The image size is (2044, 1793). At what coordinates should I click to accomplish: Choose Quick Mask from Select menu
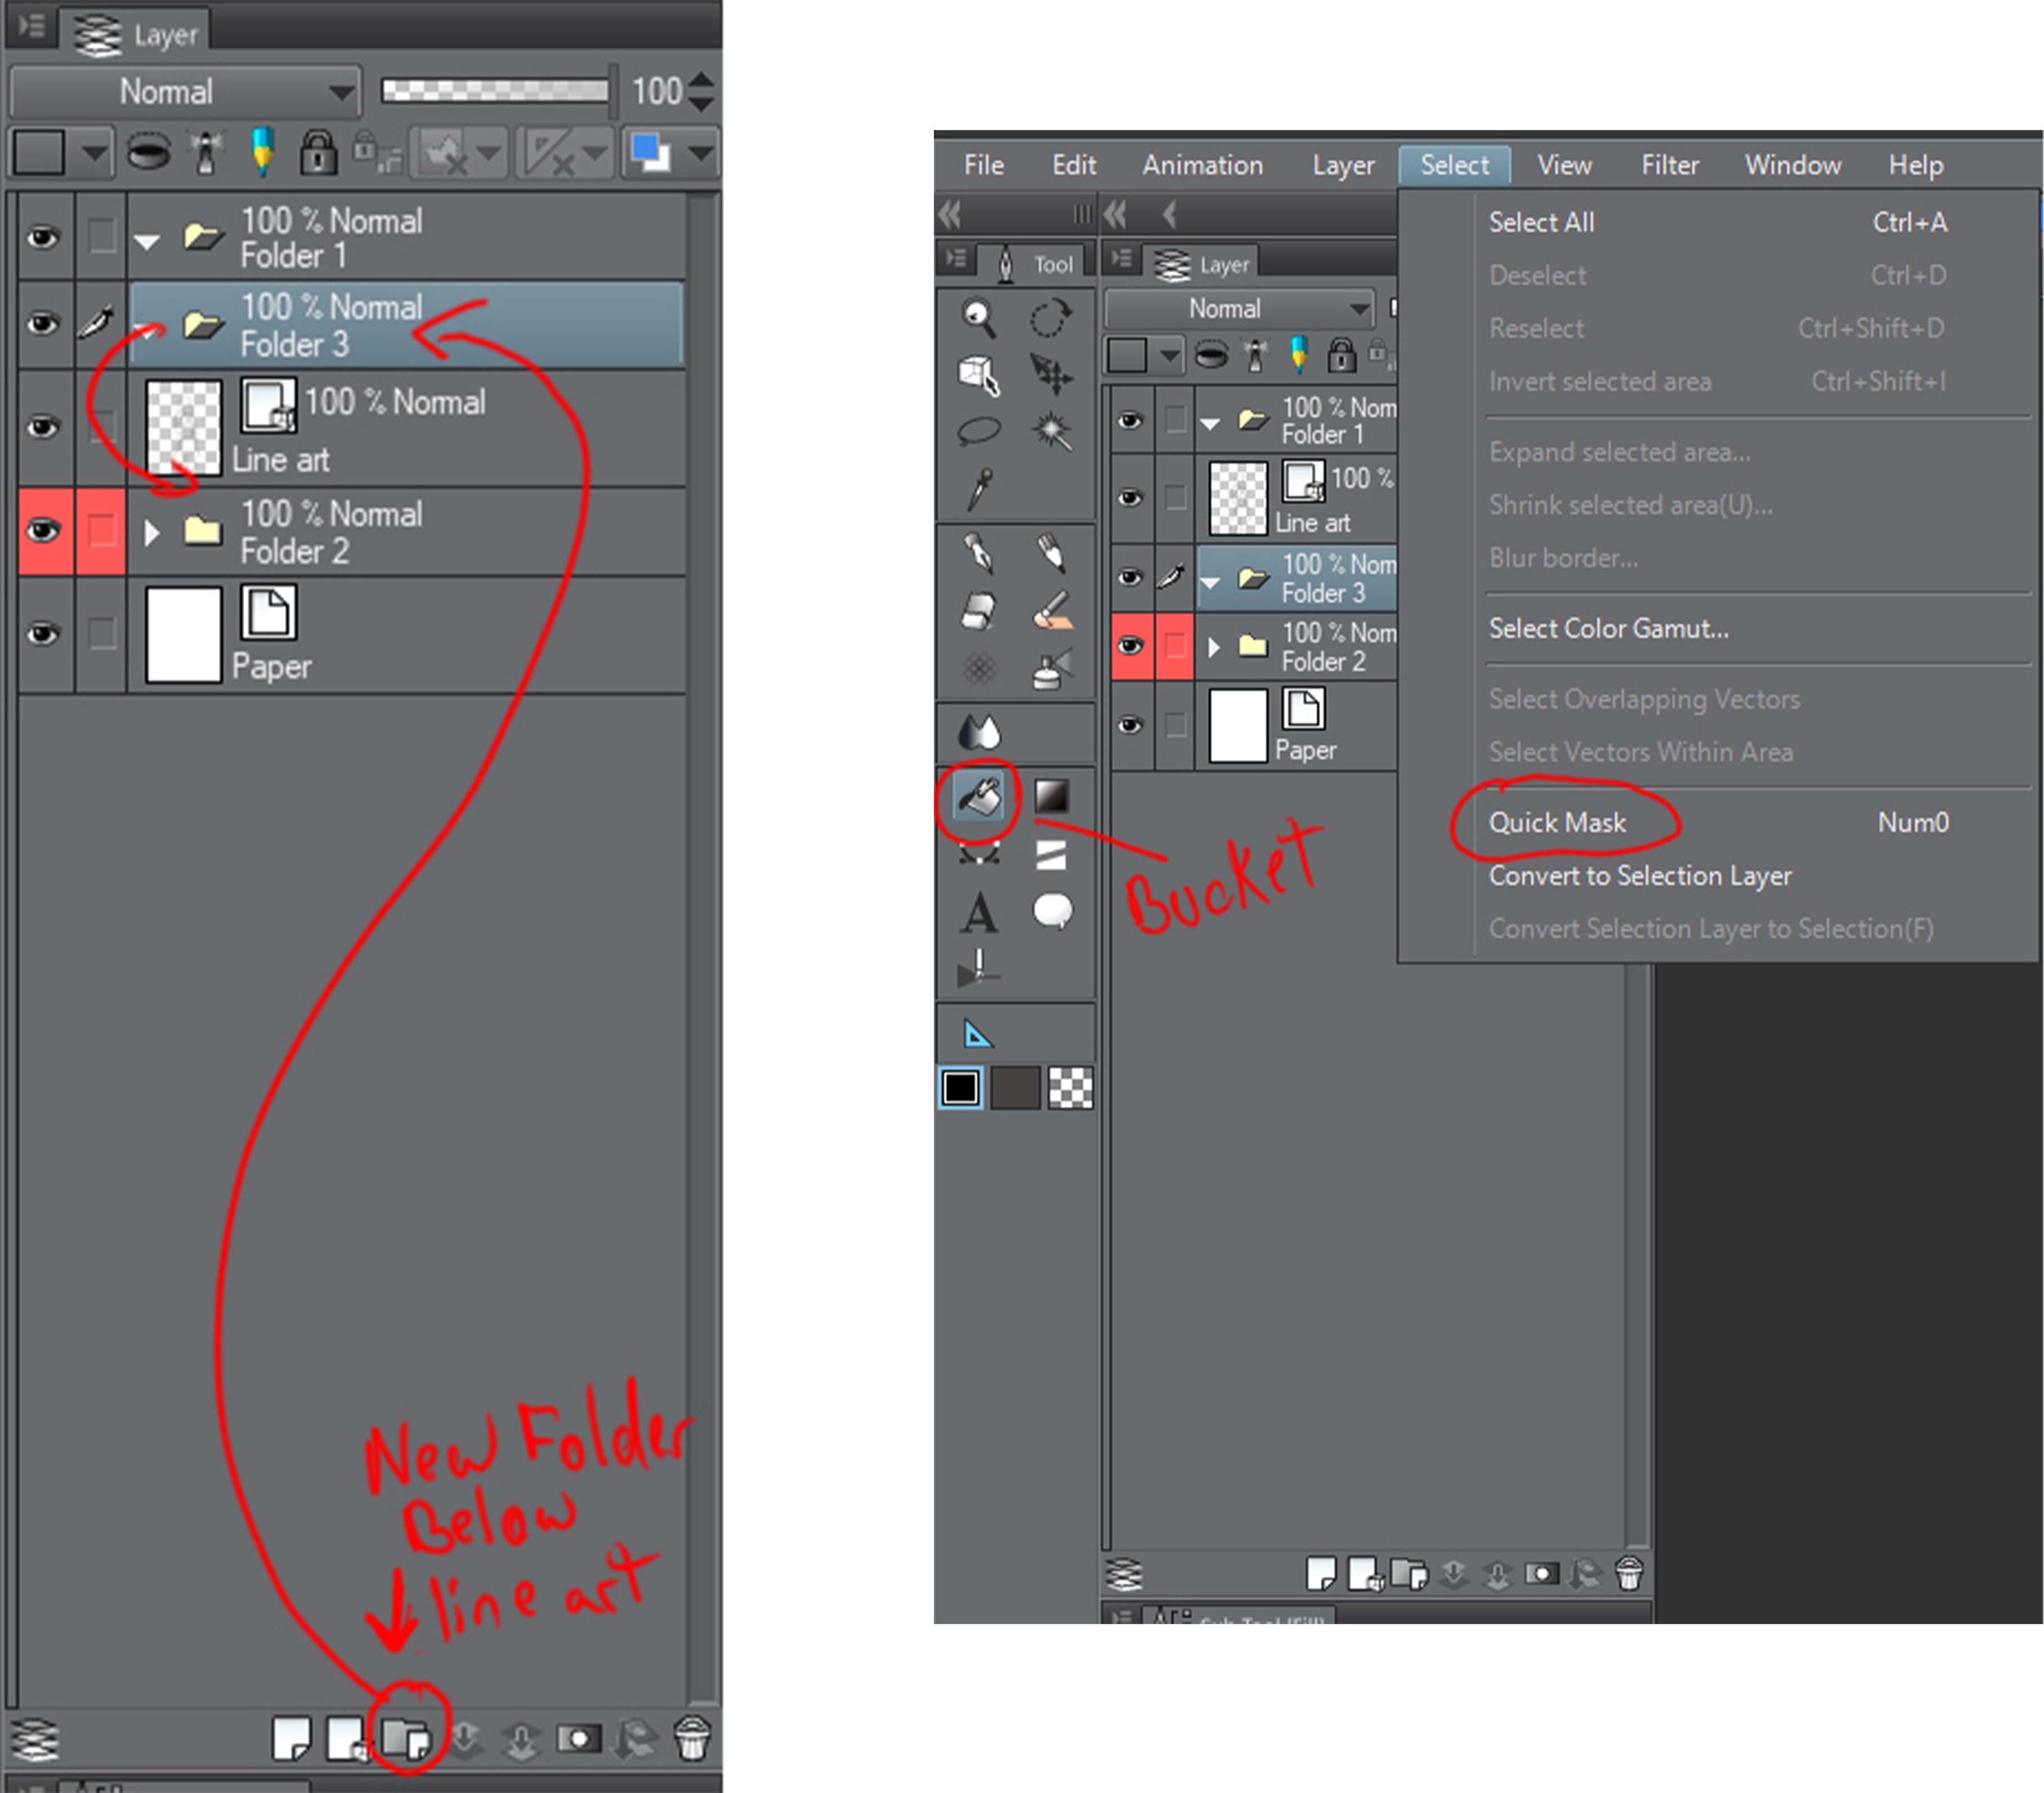1557,823
